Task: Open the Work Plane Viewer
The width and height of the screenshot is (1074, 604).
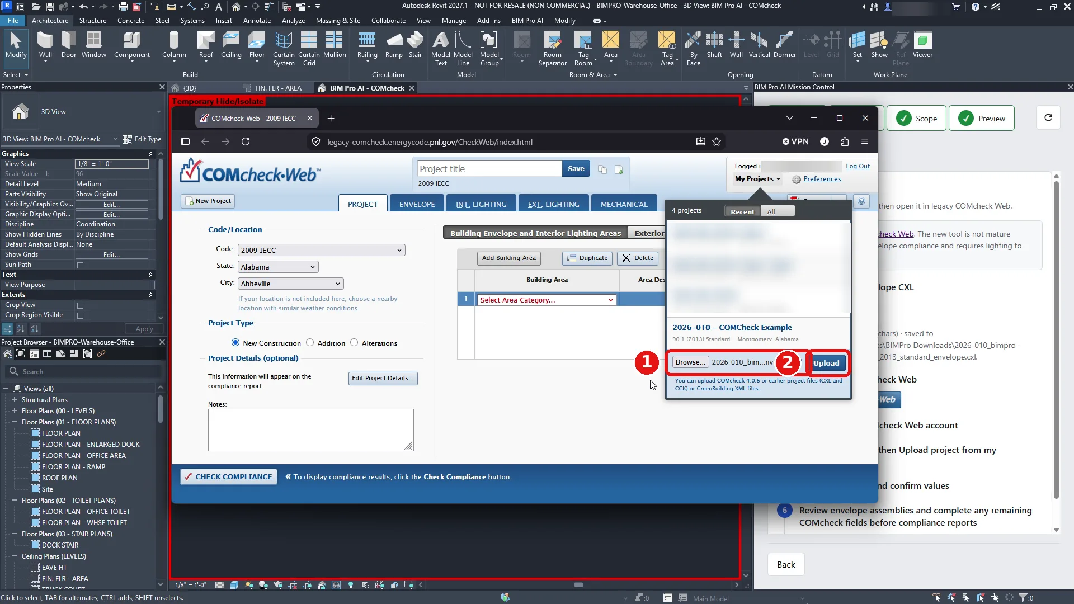Action: [x=922, y=45]
